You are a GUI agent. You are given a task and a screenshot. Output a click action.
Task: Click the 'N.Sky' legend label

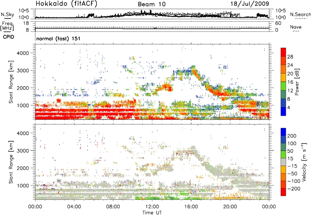[x=7, y=14]
